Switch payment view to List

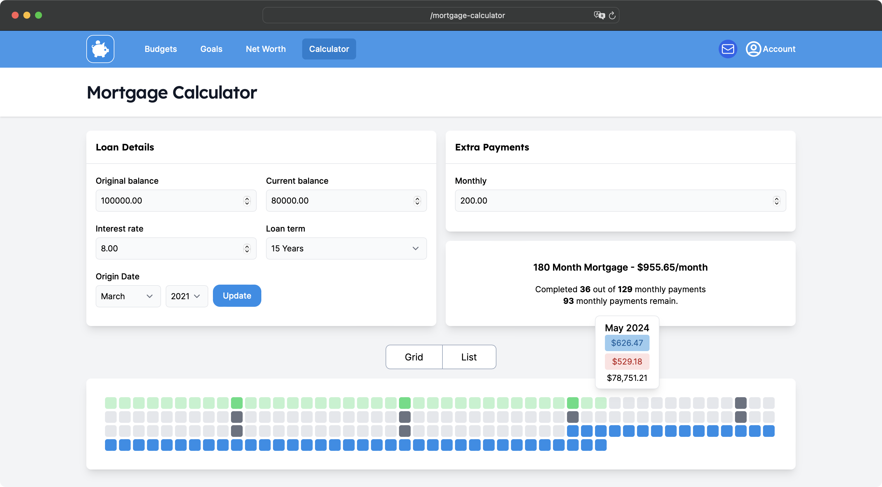pyautogui.click(x=469, y=357)
